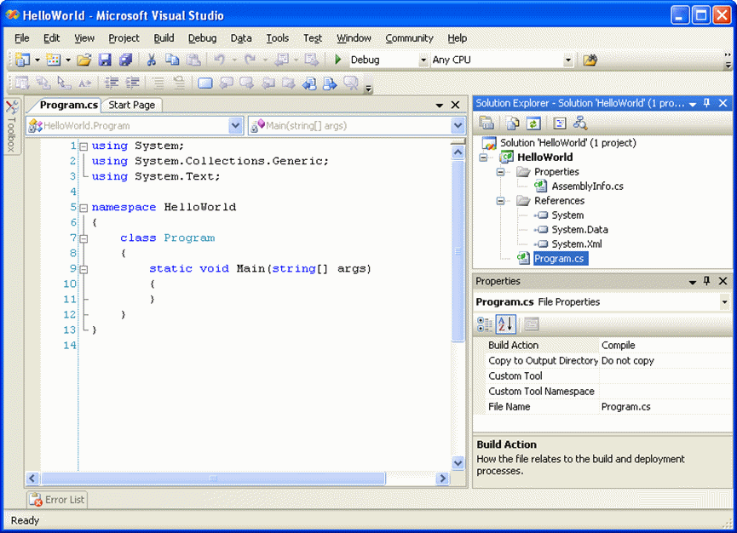The height and width of the screenshot is (533, 737).
Task: Click the editor vertical scroll down arrow
Action: click(458, 463)
